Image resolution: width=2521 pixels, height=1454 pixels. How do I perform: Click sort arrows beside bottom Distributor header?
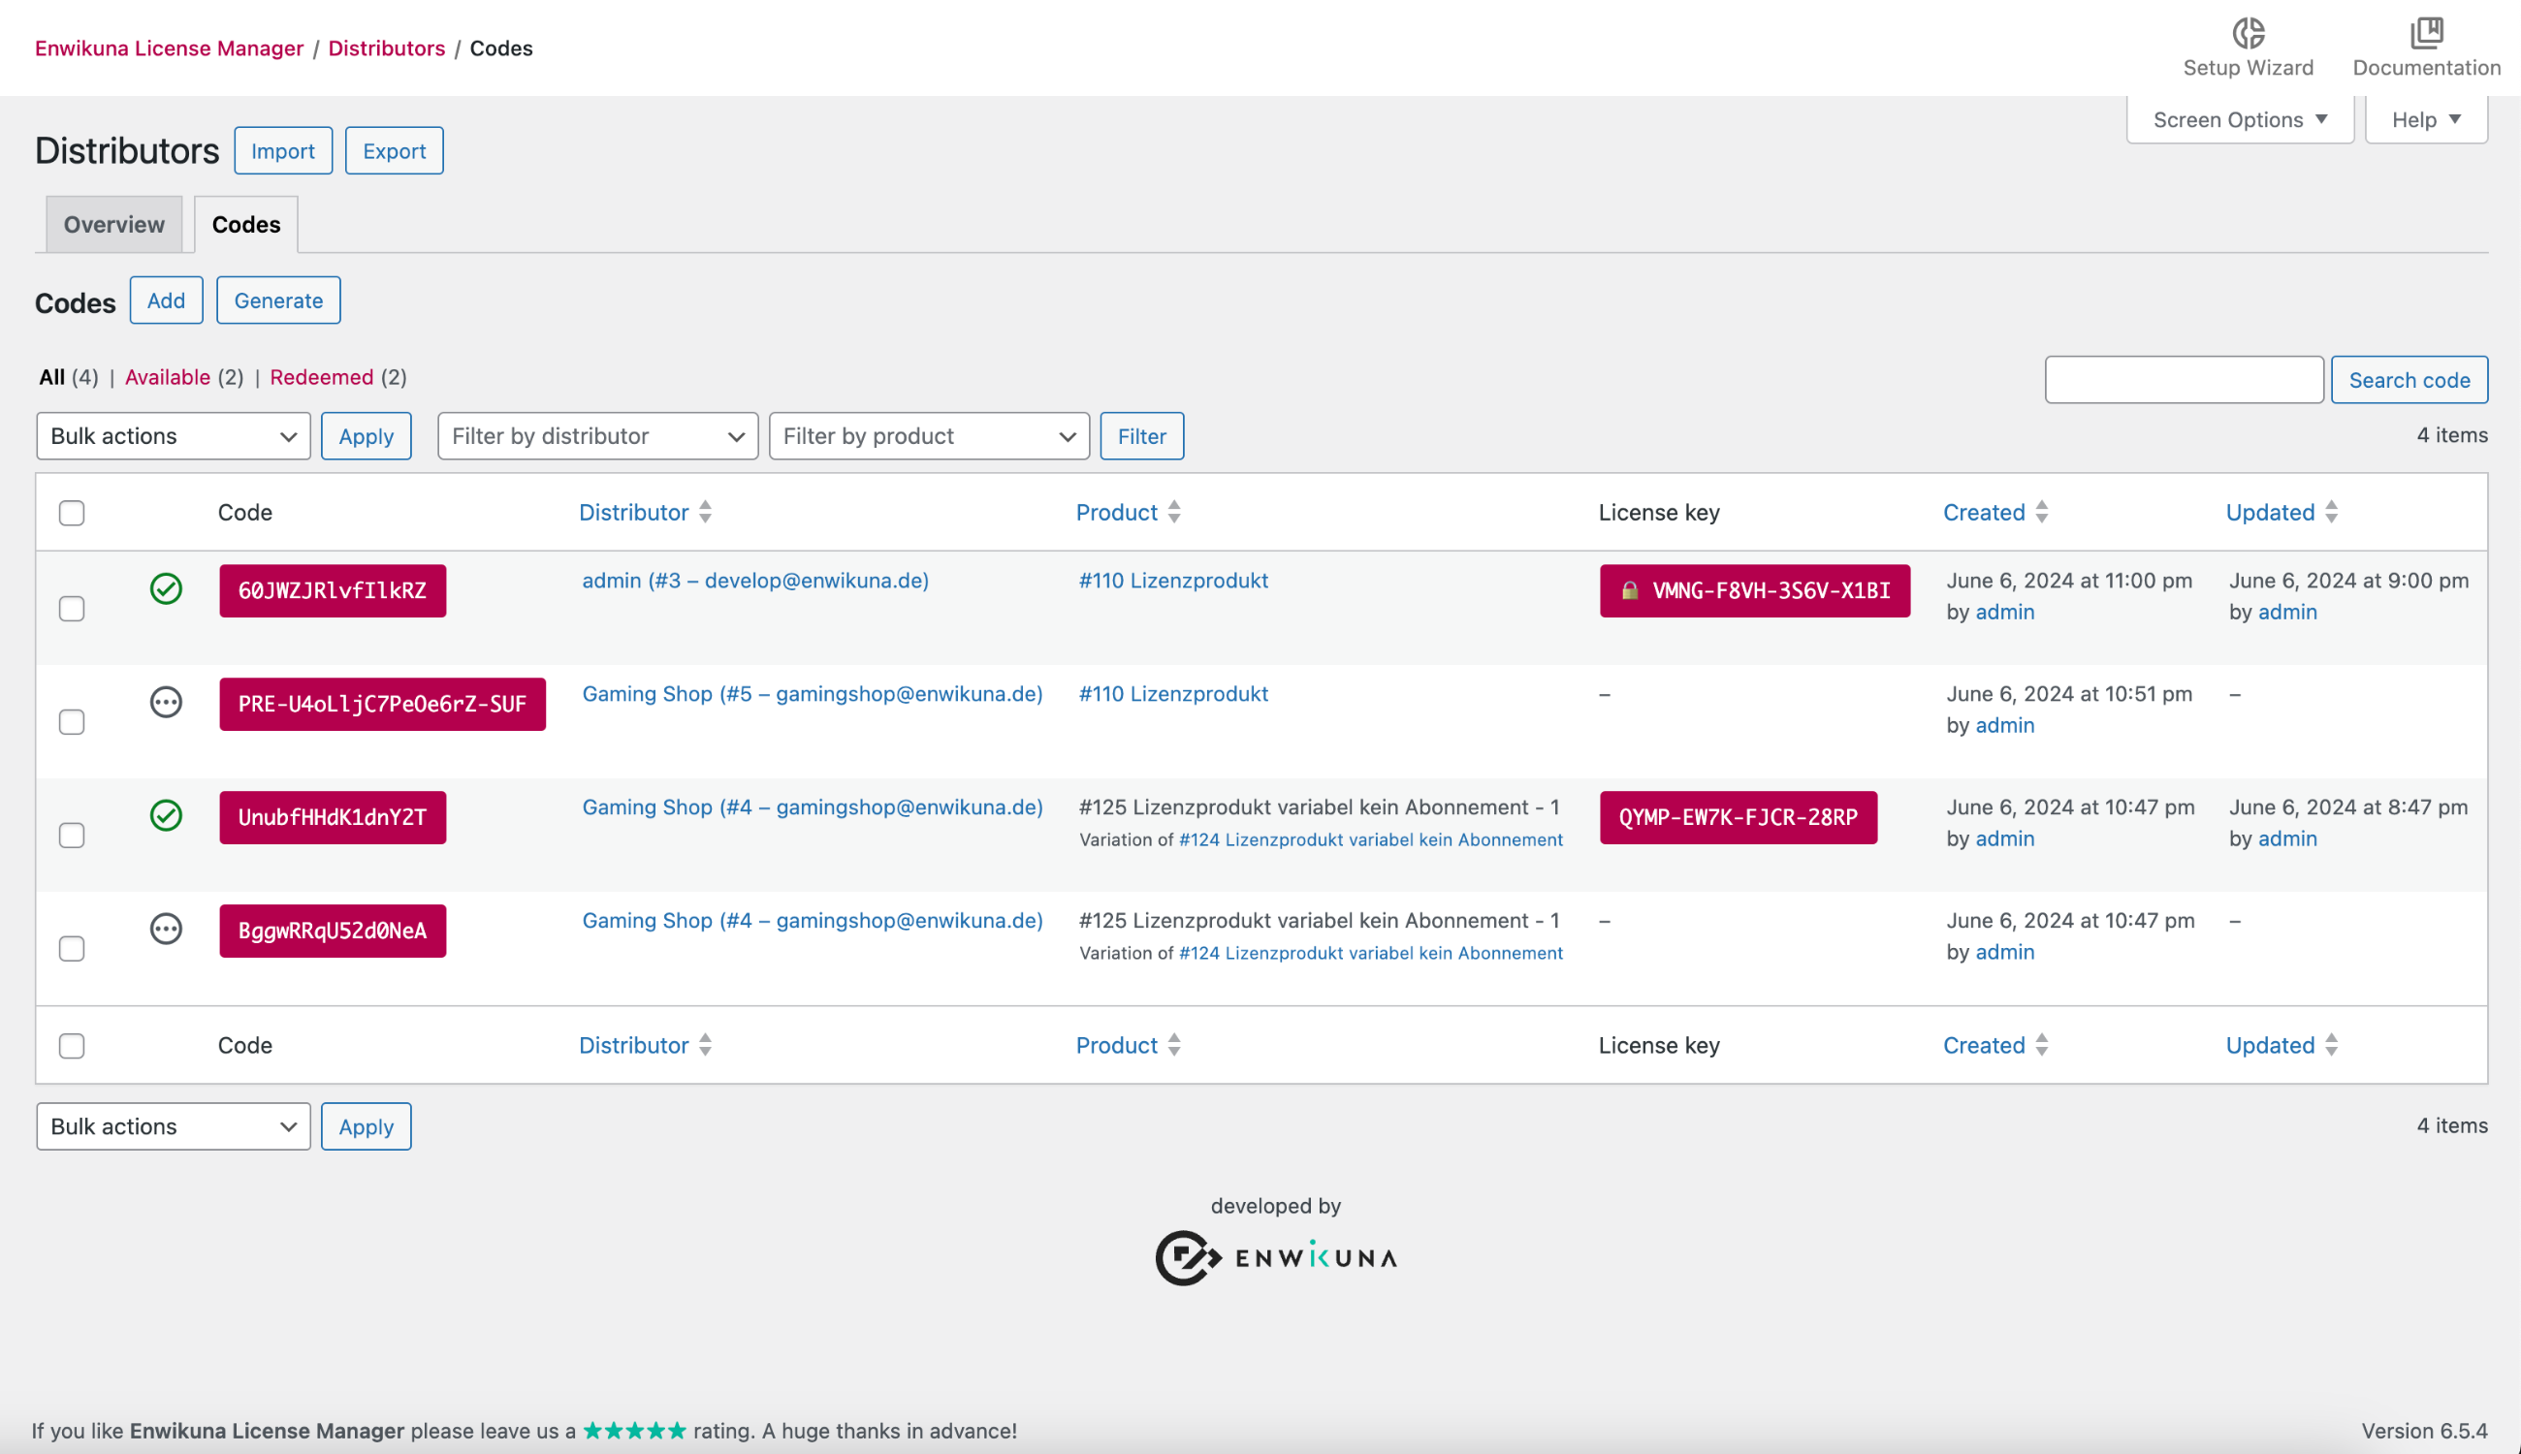705,1045
